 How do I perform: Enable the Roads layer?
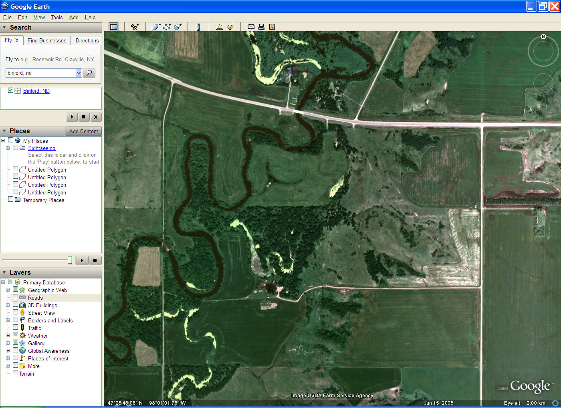(15, 297)
